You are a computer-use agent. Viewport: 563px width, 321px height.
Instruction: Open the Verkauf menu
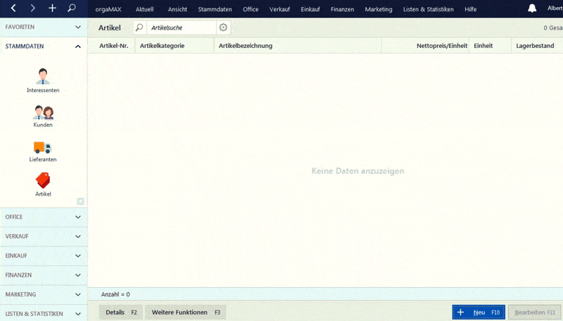pyautogui.click(x=279, y=9)
